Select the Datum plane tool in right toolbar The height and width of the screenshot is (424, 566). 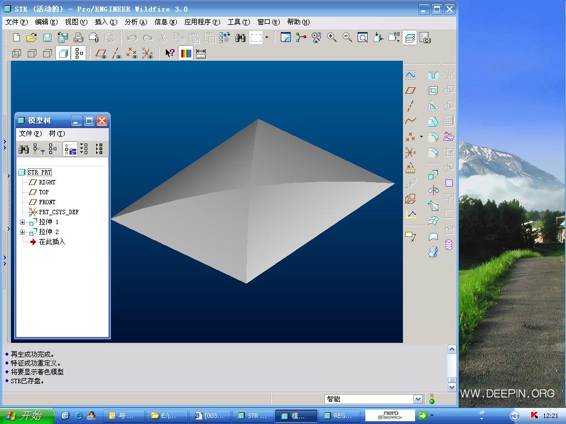pyautogui.click(x=411, y=90)
